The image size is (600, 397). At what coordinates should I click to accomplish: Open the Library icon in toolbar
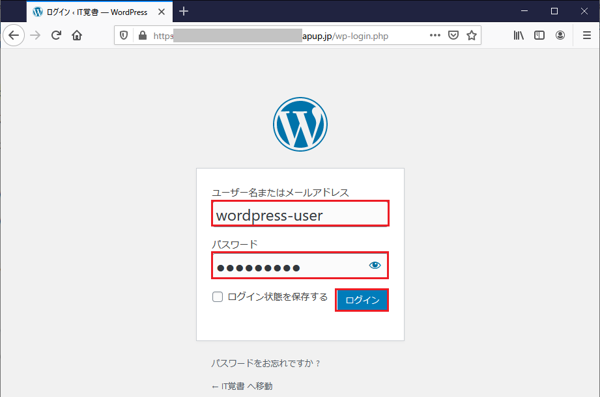point(519,36)
